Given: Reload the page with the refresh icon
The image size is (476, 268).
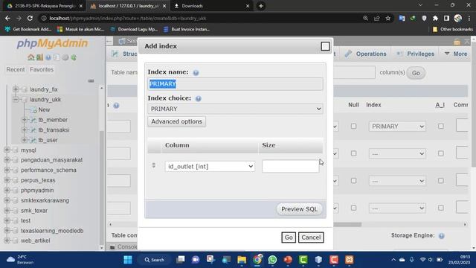Looking at the screenshot, I should pos(30,18).
